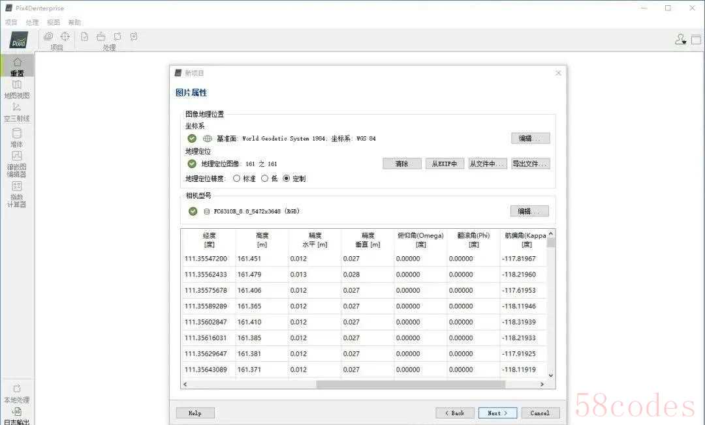
Task: Select the 低 geolocation accuracy option
Action: [265, 179]
